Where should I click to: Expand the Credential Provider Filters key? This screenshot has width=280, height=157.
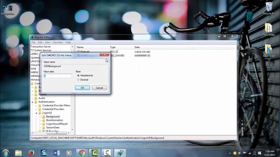36,106
